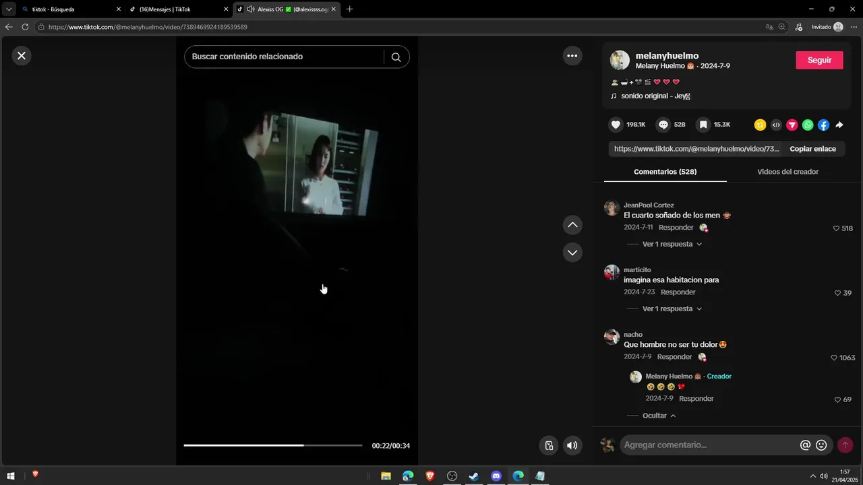
Task: Open the Invitado profile button
Action: (x=827, y=27)
